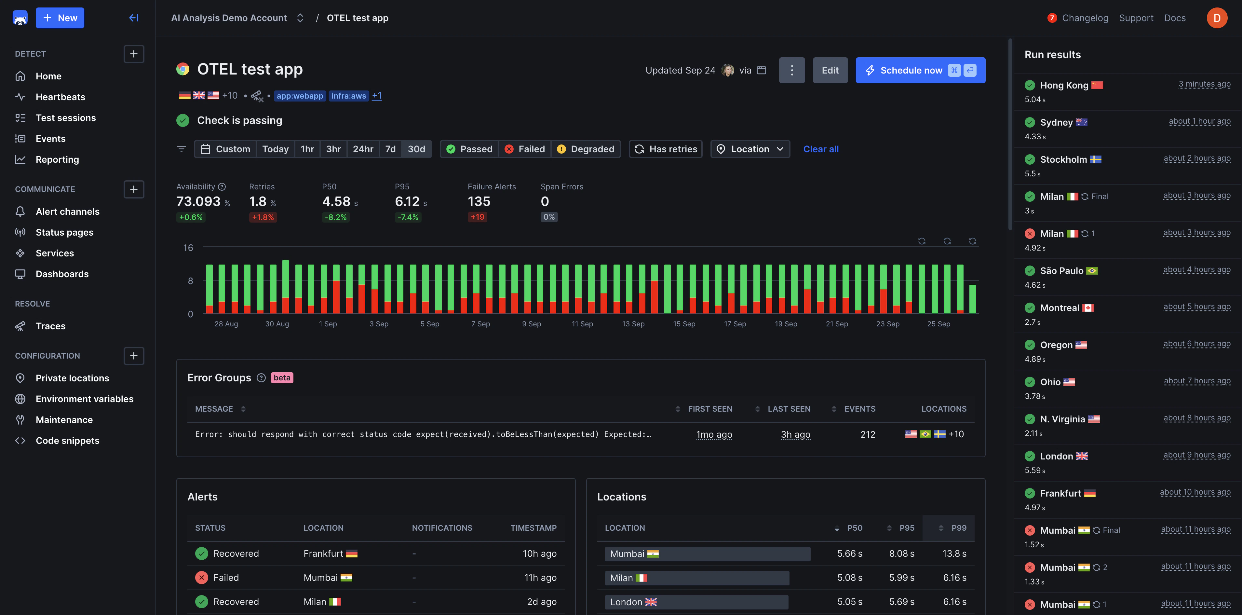Toggle the Passed status filter

click(x=469, y=149)
